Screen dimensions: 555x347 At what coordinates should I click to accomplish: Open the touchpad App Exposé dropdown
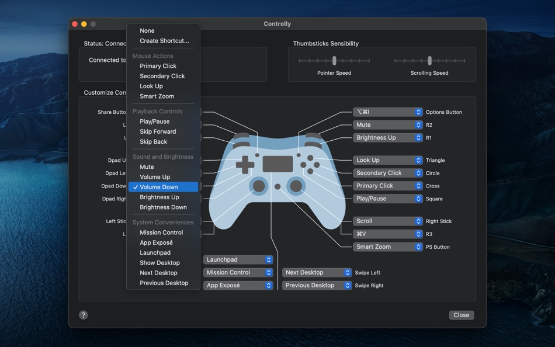238,286
